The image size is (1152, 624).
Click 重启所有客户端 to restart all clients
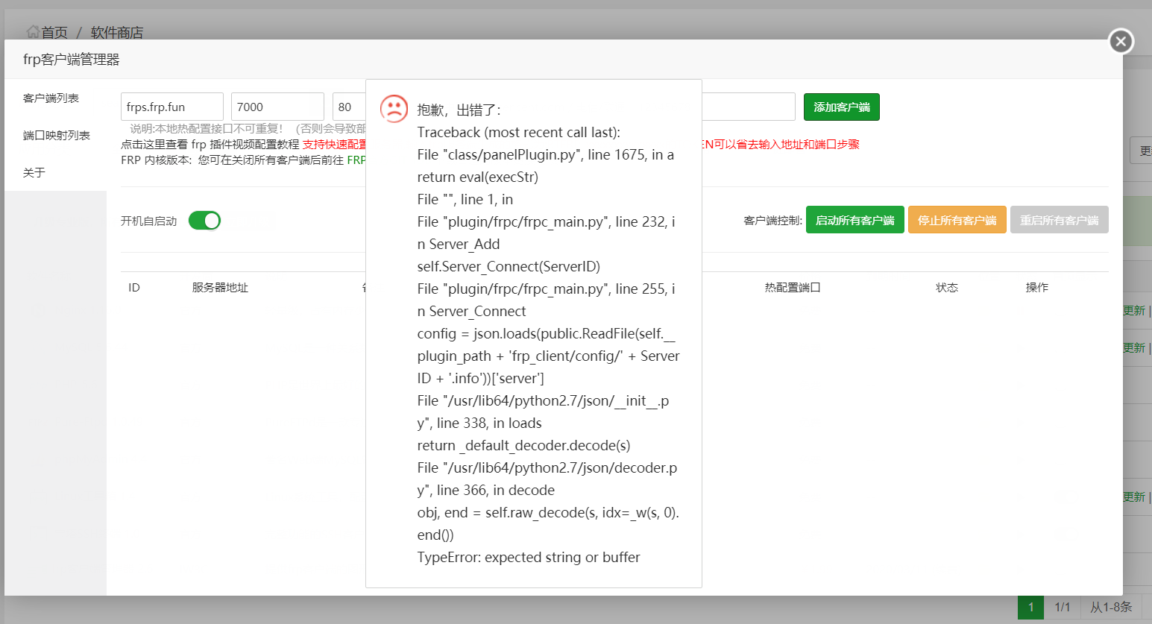click(x=1059, y=219)
